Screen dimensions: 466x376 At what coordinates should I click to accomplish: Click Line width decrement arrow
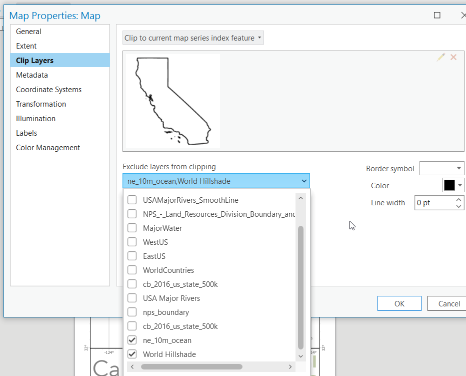(459, 206)
